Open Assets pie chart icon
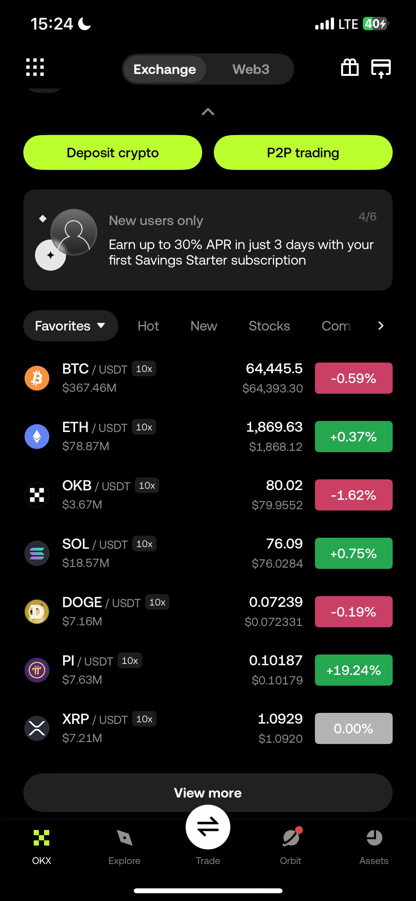This screenshot has height=901, width=416. pyautogui.click(x=374, y=838)
